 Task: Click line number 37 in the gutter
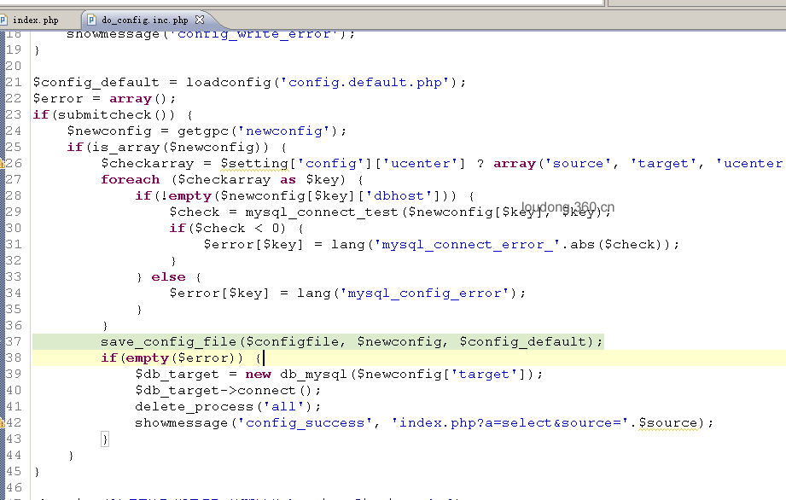14,341
